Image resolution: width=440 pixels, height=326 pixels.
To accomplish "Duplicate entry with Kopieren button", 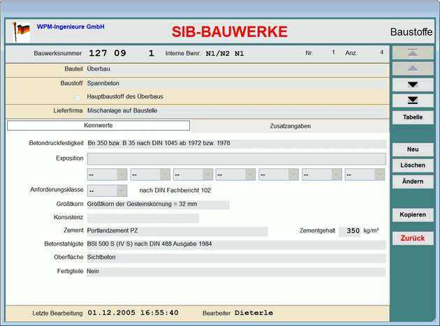I will click(x=413, y=215).
